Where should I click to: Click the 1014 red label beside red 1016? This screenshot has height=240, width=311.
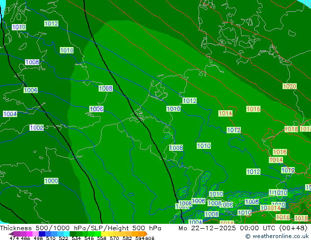[225, 114]
